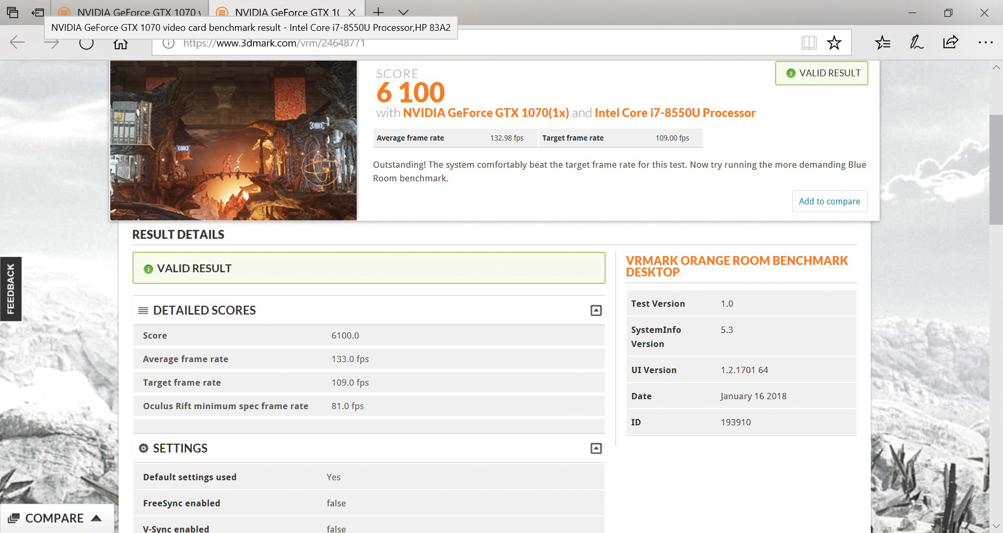The height and width of the screenshot is (533, 1003).
Task: Go back with the back arrow
Action: pos(17,43)
